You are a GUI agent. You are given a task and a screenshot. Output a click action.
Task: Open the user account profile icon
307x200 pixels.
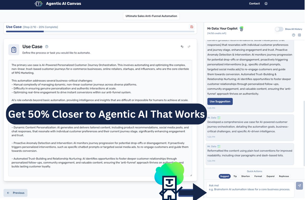[x=266, y=4]
